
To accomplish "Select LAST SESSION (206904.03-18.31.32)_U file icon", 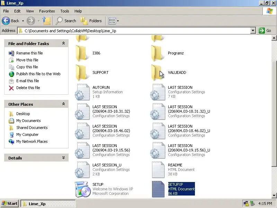I will tap(158, 111).
